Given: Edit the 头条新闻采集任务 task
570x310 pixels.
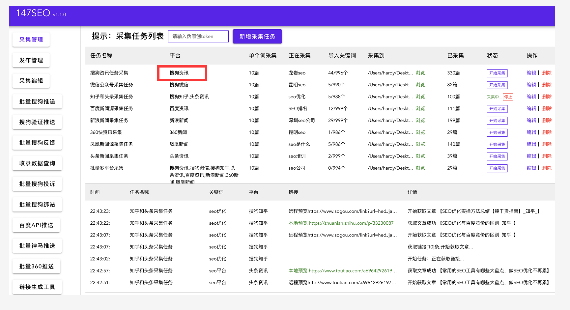Looking at the screenshot, I should pos(531,156).
